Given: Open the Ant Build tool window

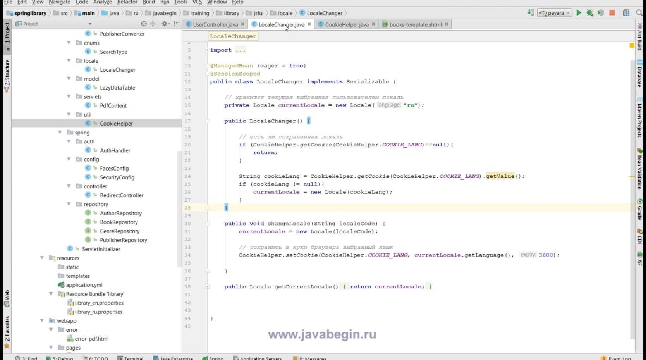Looking at the screenshot, I should [x=640, y=37].
